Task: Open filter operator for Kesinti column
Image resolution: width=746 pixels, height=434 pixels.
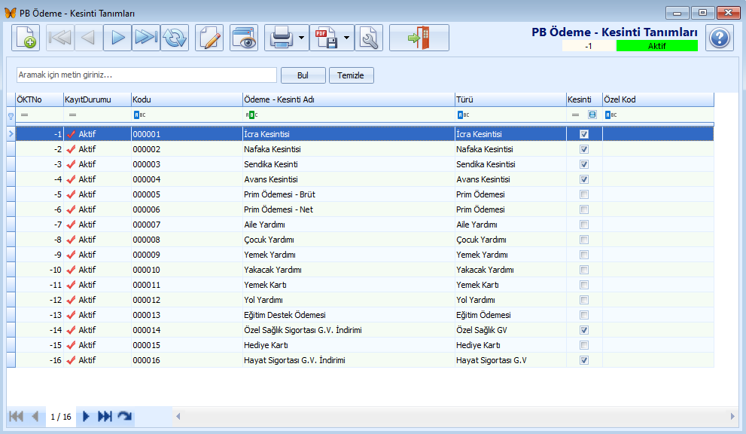Action: 575,115
